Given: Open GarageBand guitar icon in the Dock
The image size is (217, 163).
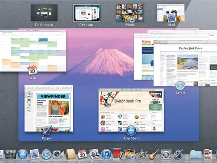Looking at the screenshot, I should tap(154, 154).
